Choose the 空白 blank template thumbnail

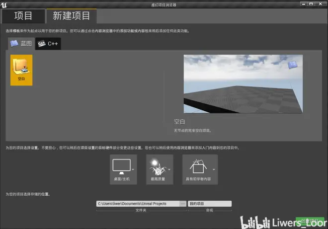click(21, 70)
